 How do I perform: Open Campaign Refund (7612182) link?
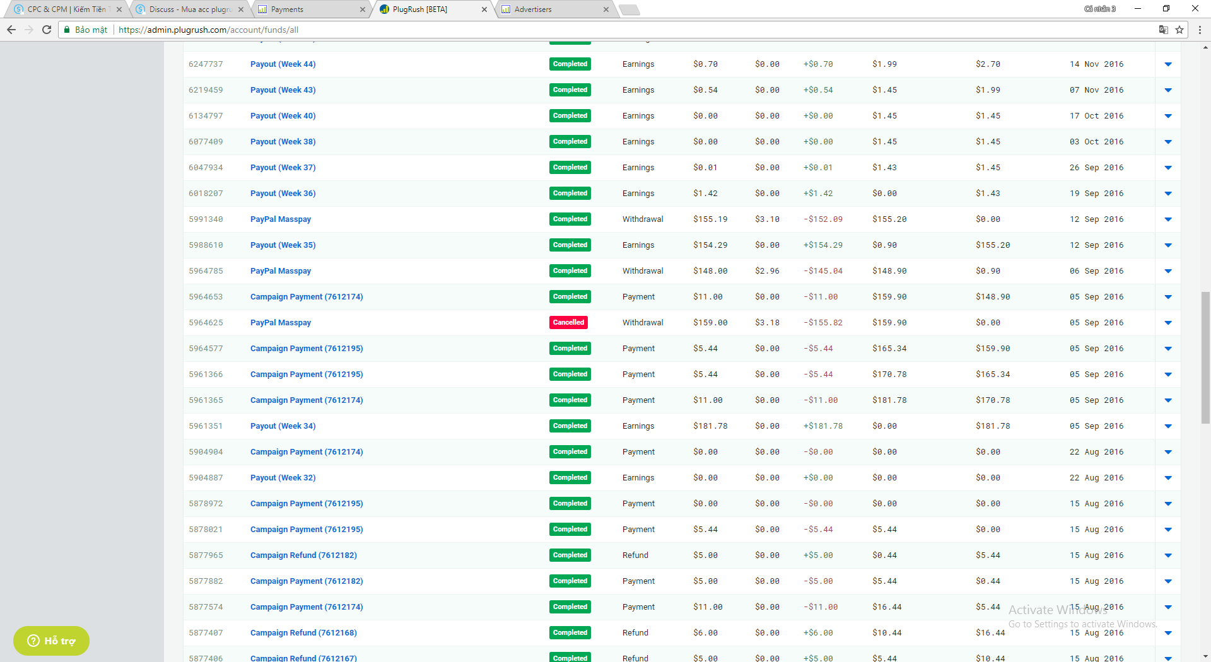(x=303, y=555)
